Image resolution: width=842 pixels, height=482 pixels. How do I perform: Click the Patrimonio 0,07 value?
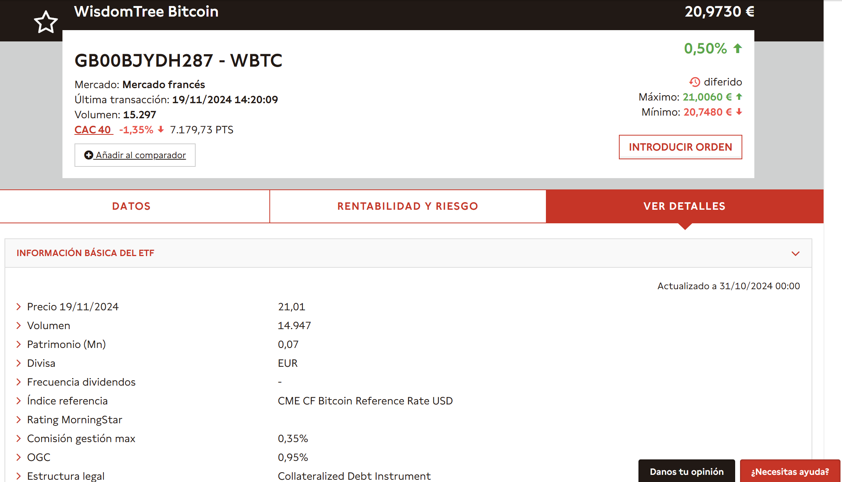pos(288,344)
